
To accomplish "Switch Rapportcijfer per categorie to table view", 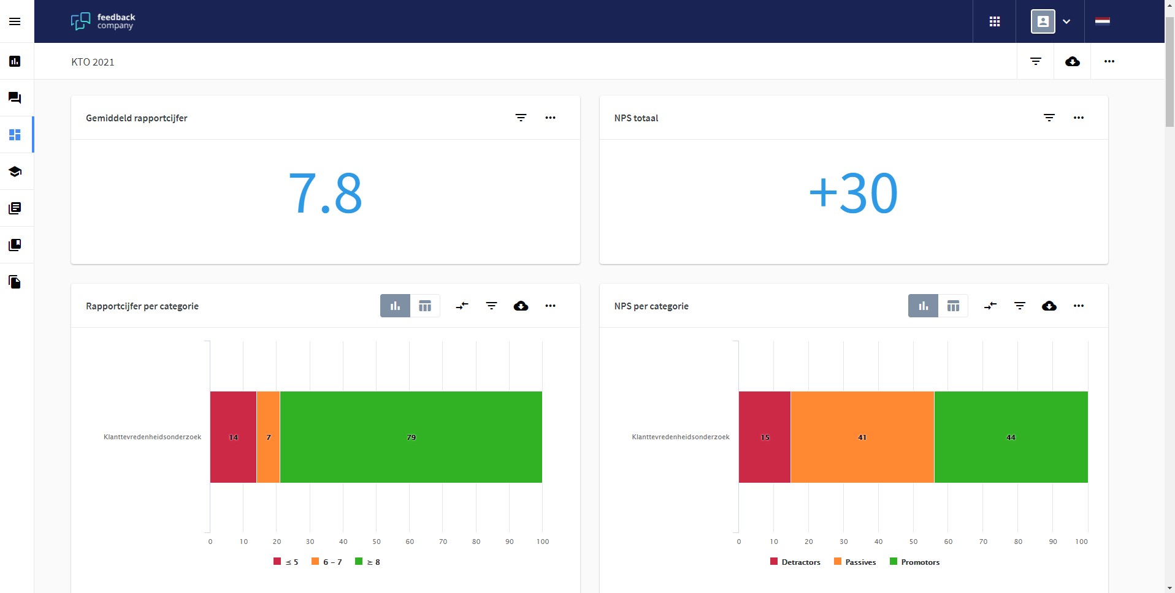I will (425, 306).
